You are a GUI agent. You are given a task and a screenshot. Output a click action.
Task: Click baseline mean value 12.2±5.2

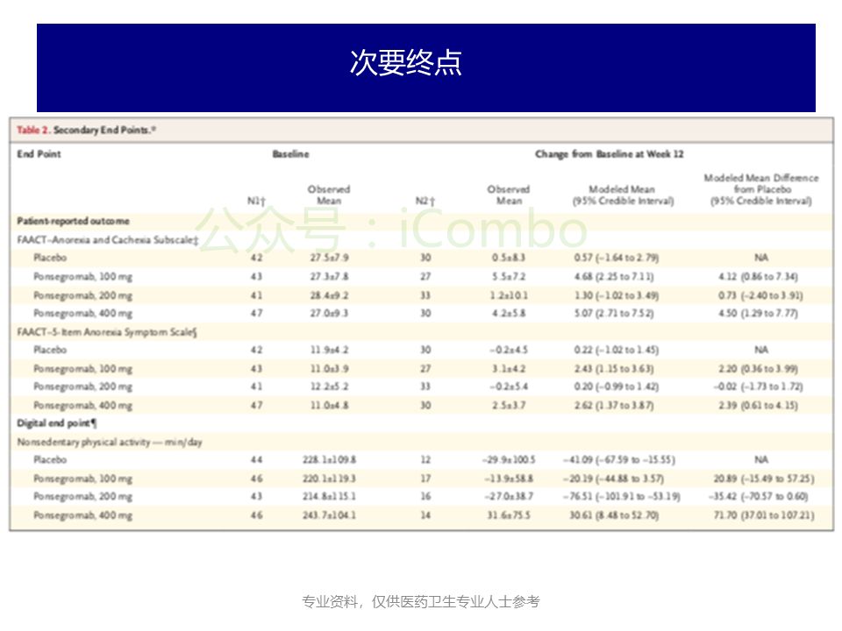(329, 386)
